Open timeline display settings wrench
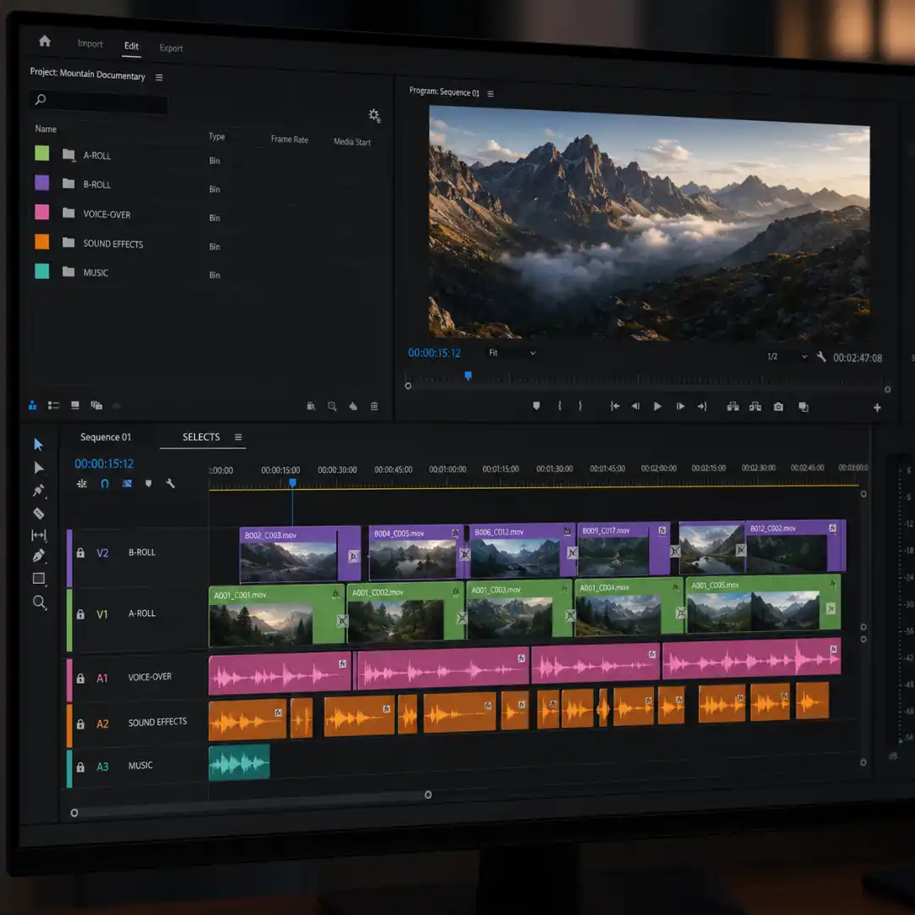This screenshot has height=915, width=915. [x=170, y=483]
